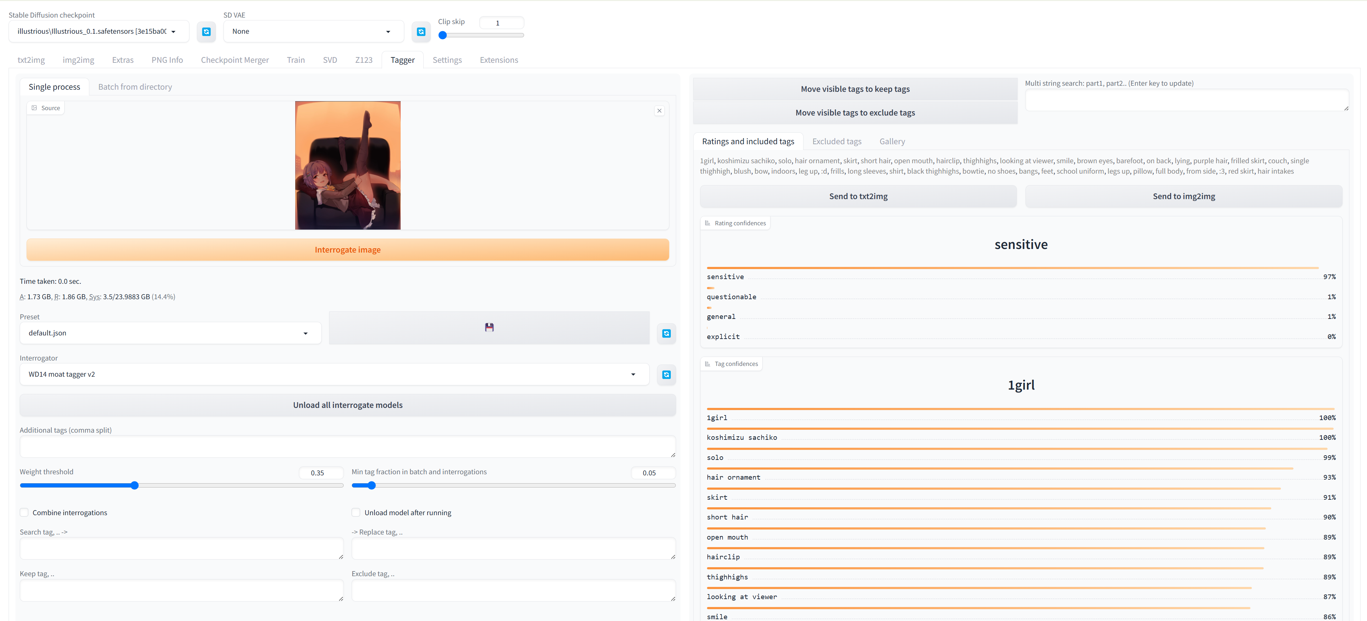Click the Source image label icon

click(x=34, y=108)
